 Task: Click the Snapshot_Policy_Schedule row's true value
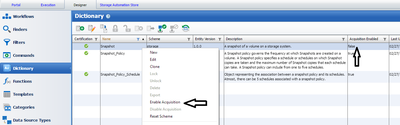[x=351, y=74]
